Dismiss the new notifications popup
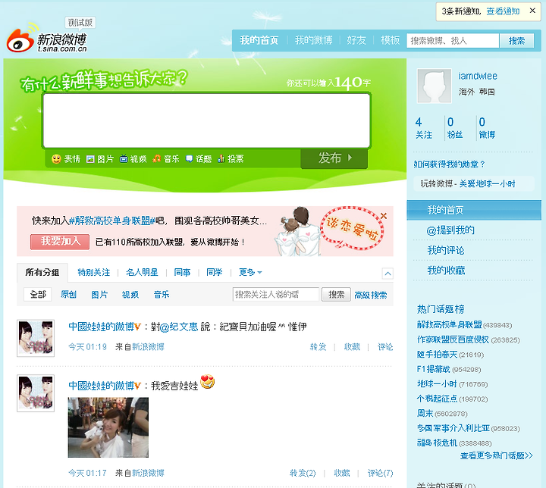This screenshot has width=546, height=488. (x=532, y=11)
